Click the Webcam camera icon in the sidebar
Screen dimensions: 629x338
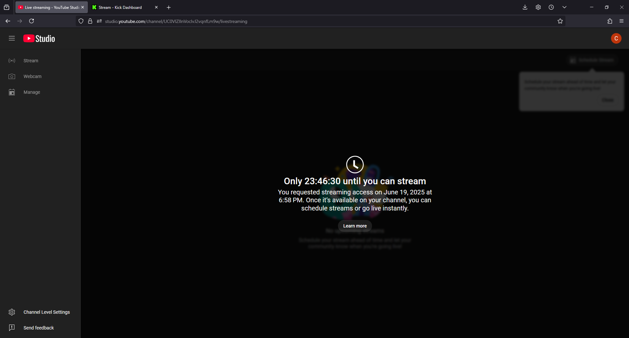[x=12, y=76]
